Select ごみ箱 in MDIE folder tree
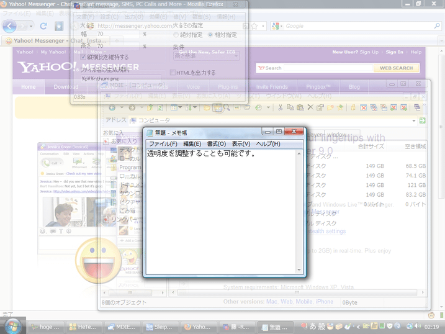 click(127, 210)
